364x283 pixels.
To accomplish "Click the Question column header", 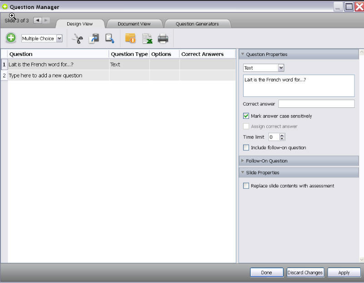I will tap(58, 54).
